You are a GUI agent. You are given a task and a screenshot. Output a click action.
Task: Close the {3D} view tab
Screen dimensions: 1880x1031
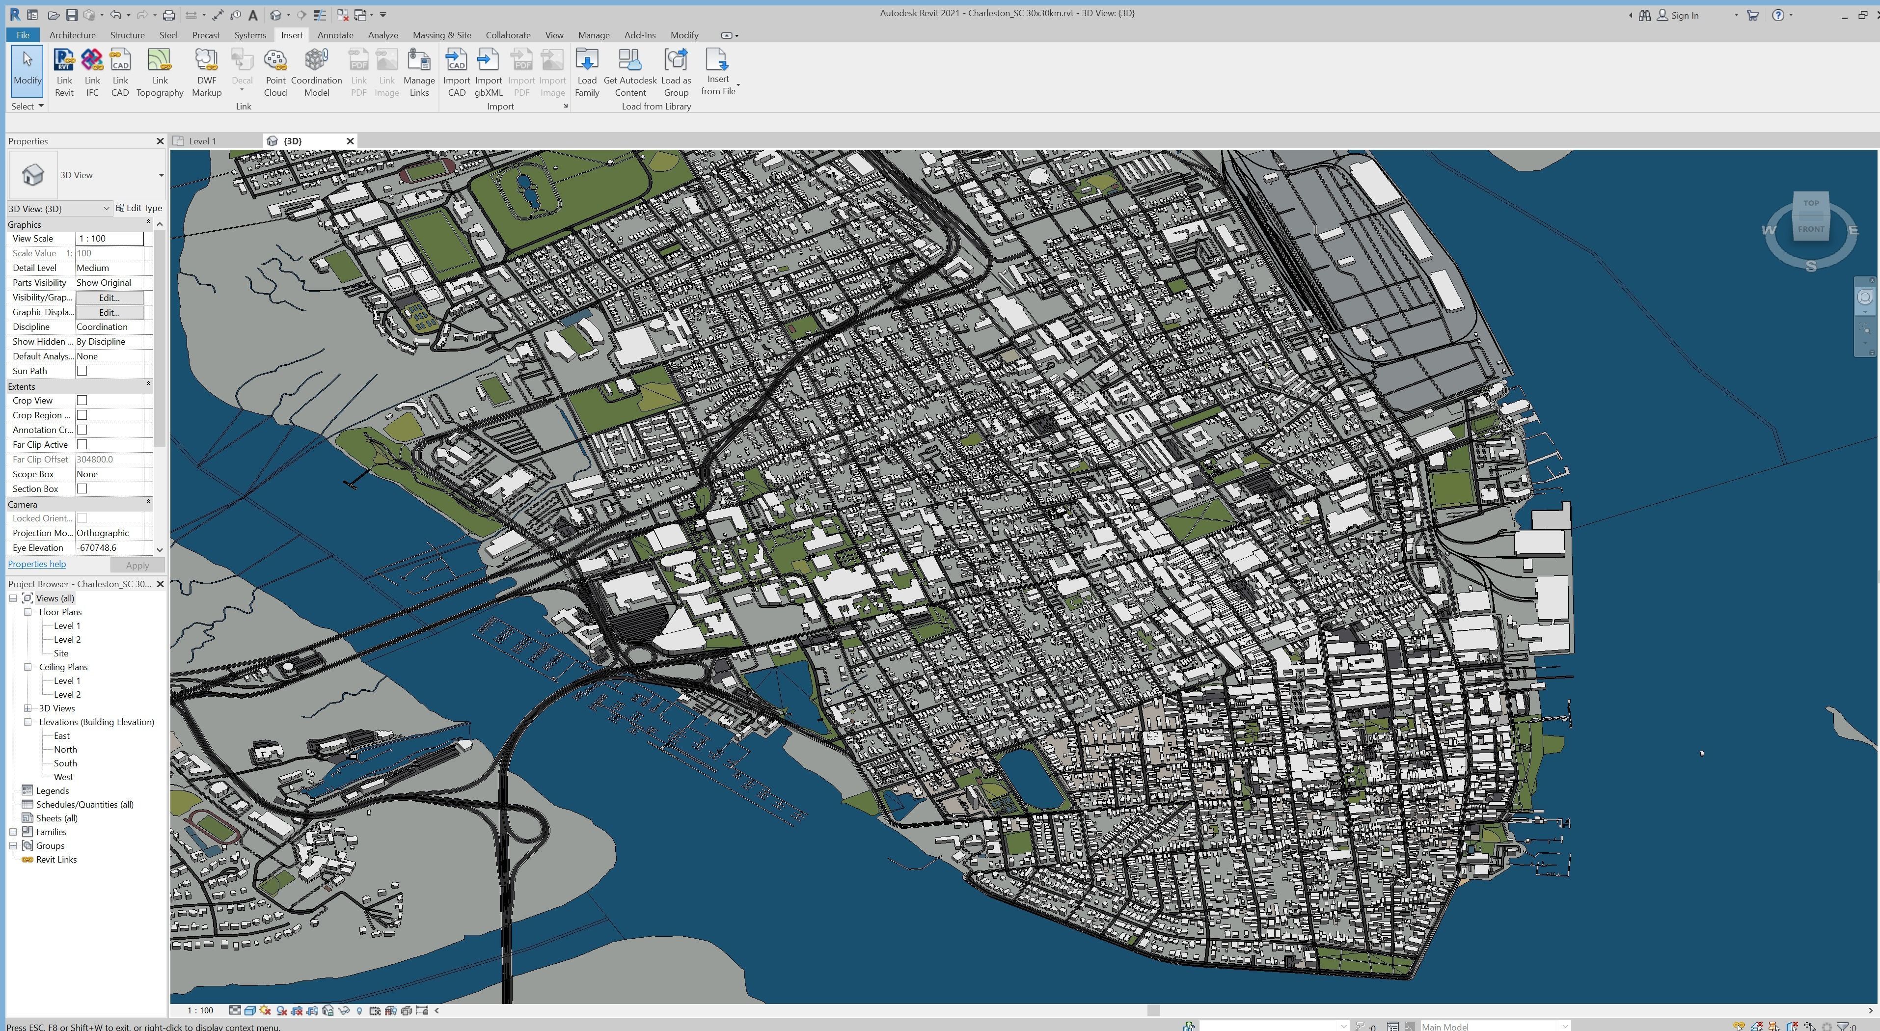[x=350, y=141]
